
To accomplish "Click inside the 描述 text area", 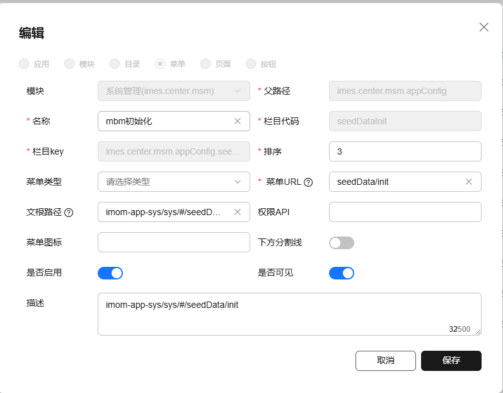I will 289,314.
